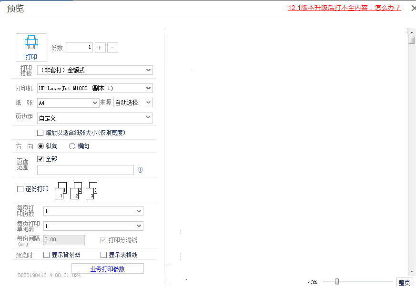Screen dimensions: 416x288
Task: Enable scale to fit paper size checkbox
Action: (x=40, y=133)
